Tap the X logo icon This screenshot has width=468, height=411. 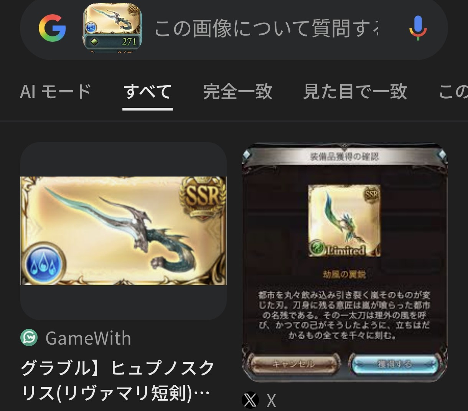coord(250,400)
